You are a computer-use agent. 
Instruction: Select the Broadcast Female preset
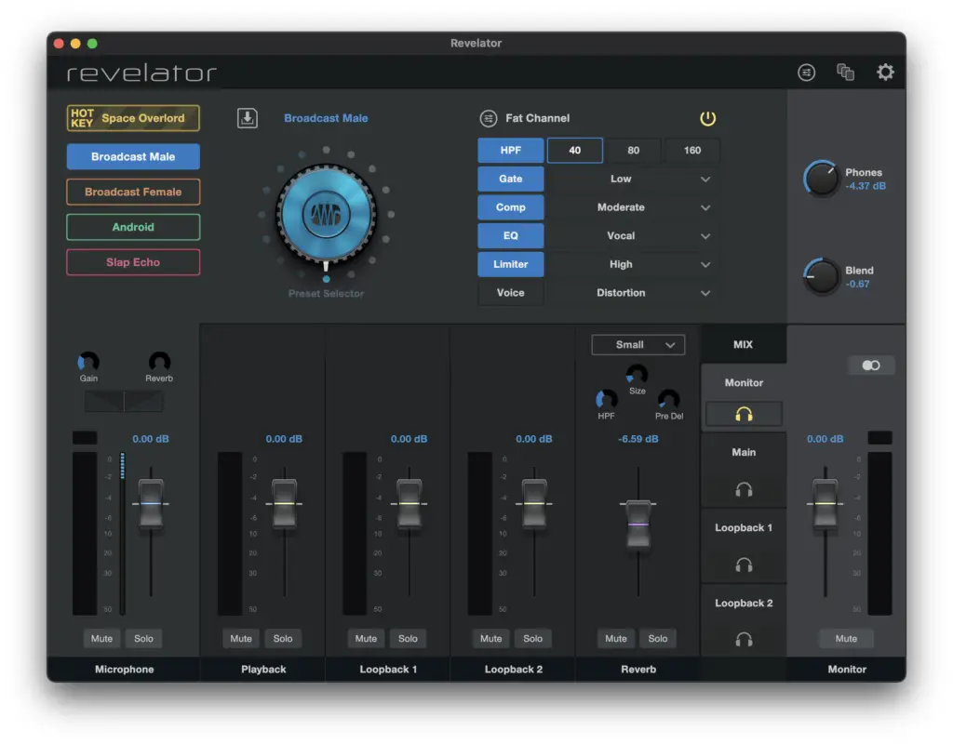(133, 192)
